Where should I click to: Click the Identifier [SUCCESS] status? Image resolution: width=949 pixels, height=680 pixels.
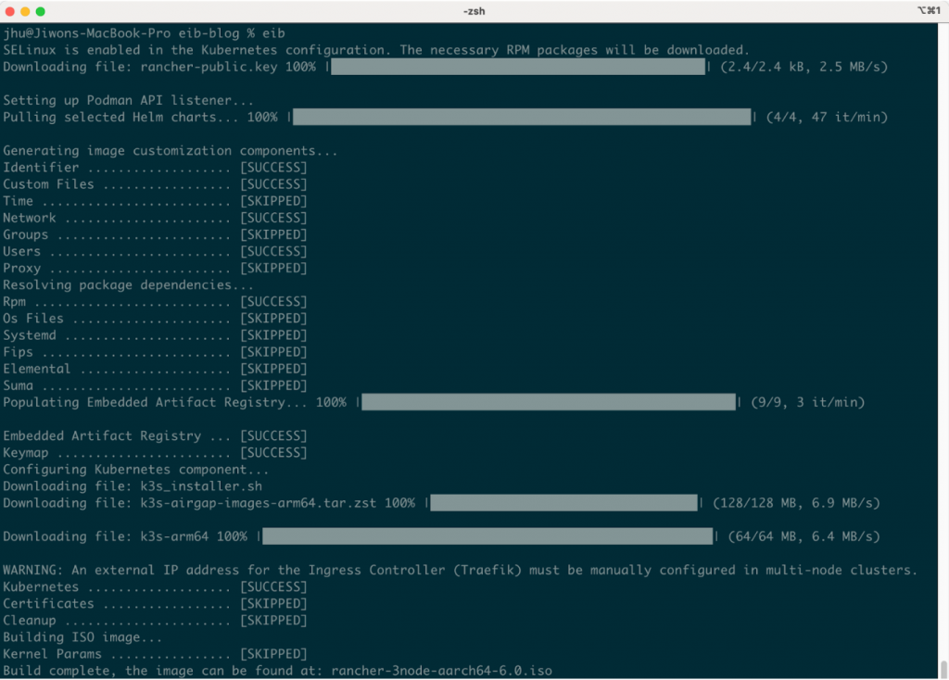(273, 168)
